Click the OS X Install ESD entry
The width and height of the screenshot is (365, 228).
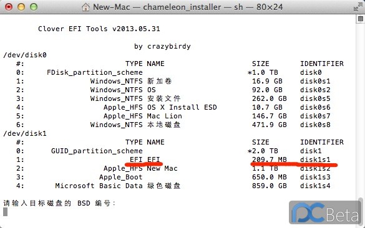pyautogui.click(x=182, y=107)
